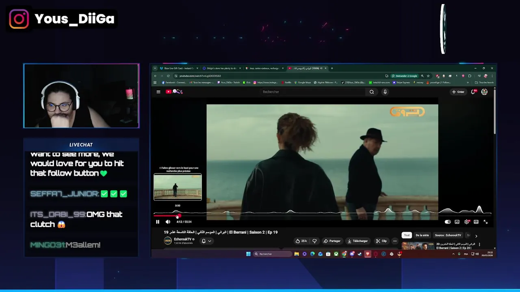The height and width of the screenshot is (292, 520).
Task: Open the YouTube account avatar menu
Action: 484,92
